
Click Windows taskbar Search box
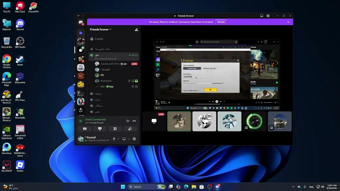coord(147,187)
